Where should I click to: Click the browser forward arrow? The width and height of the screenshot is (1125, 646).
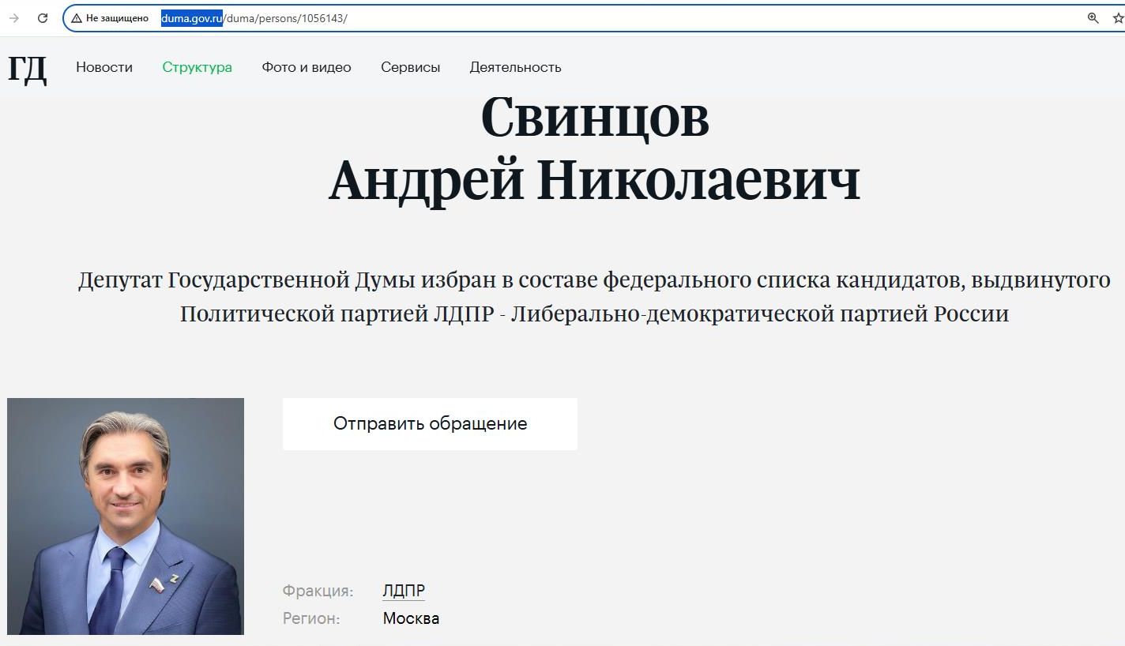14,18
